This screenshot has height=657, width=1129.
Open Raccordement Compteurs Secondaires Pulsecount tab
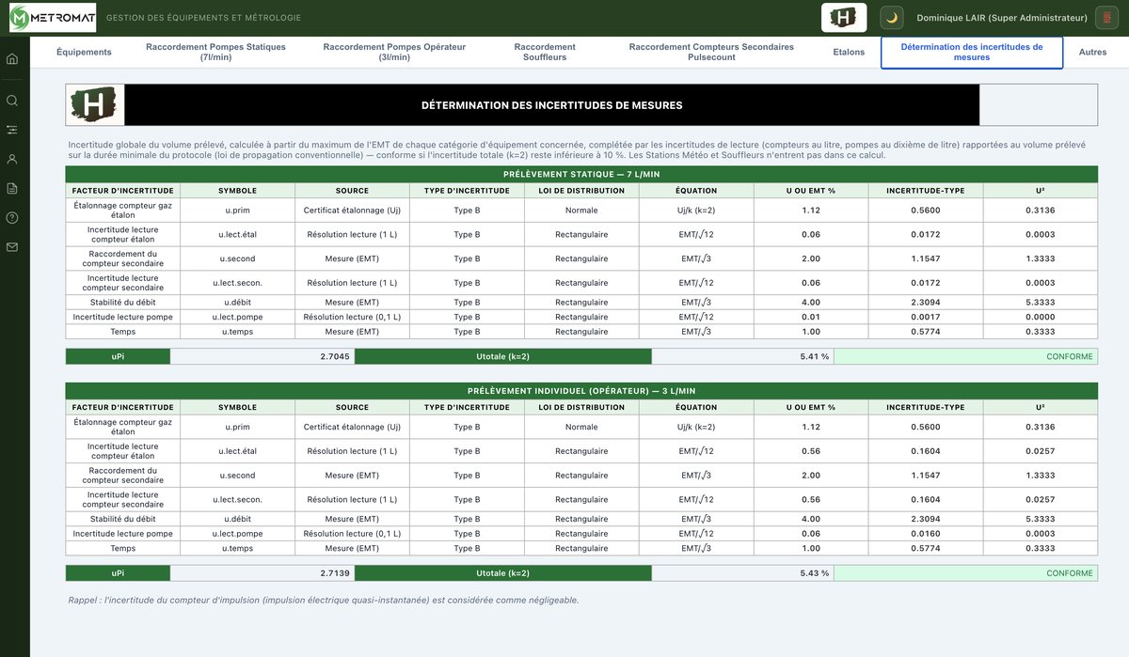click(711, 53)
